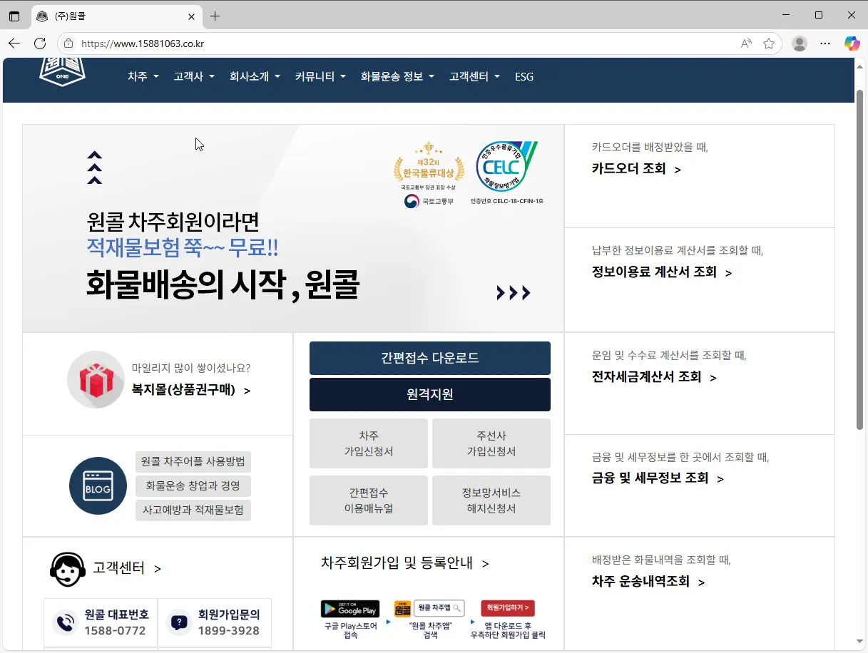868x653 pixels.
Task: Refresh the page with the reload icon
Action: 40,43
